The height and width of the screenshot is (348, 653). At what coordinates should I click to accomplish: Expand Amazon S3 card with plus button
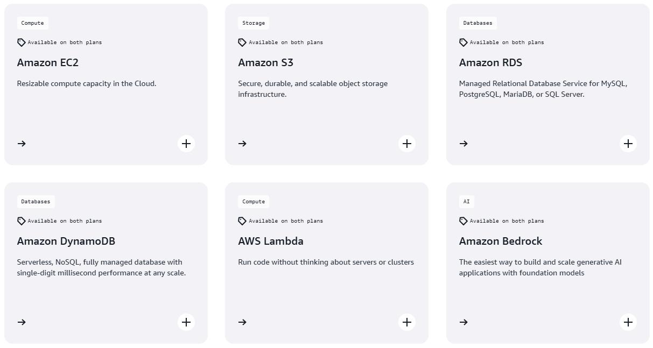407,144
